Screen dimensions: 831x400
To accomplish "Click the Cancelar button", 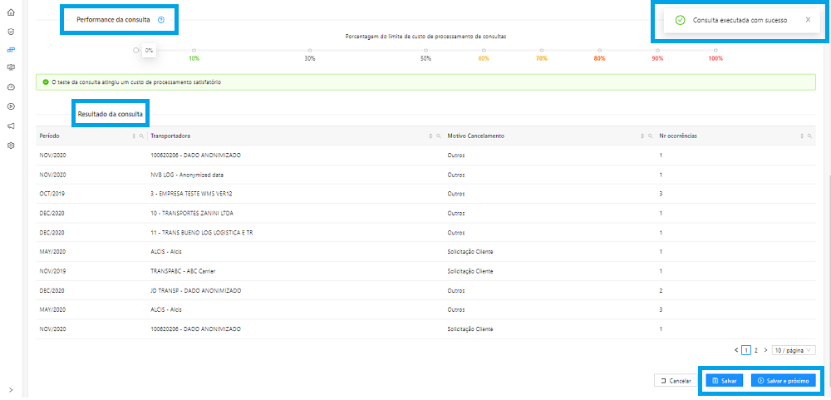I will point(676,381).
